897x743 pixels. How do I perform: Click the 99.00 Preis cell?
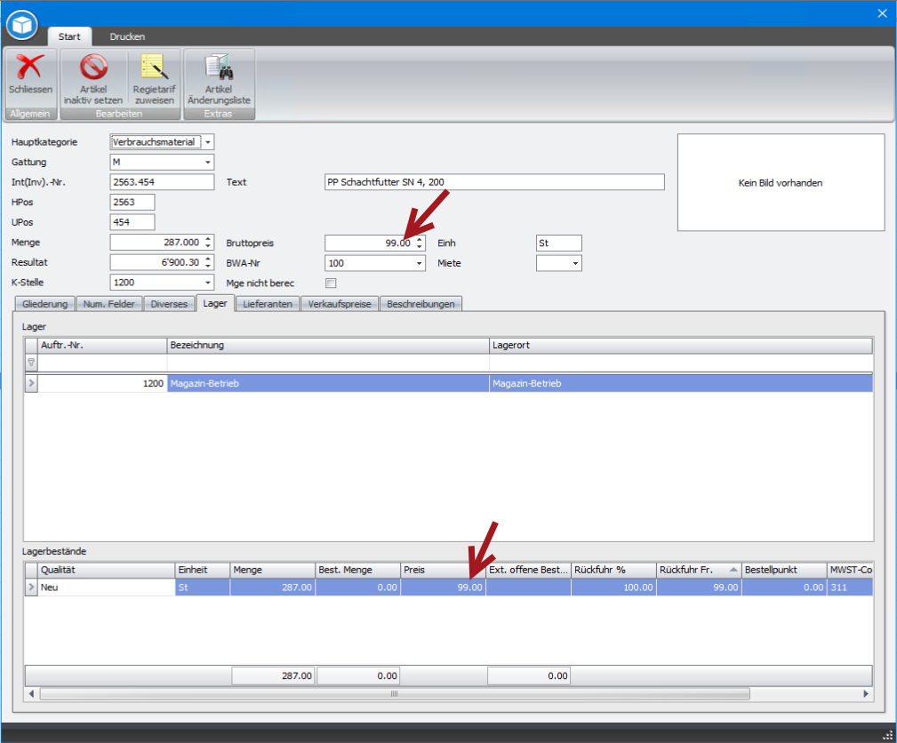tap(443, 587)
